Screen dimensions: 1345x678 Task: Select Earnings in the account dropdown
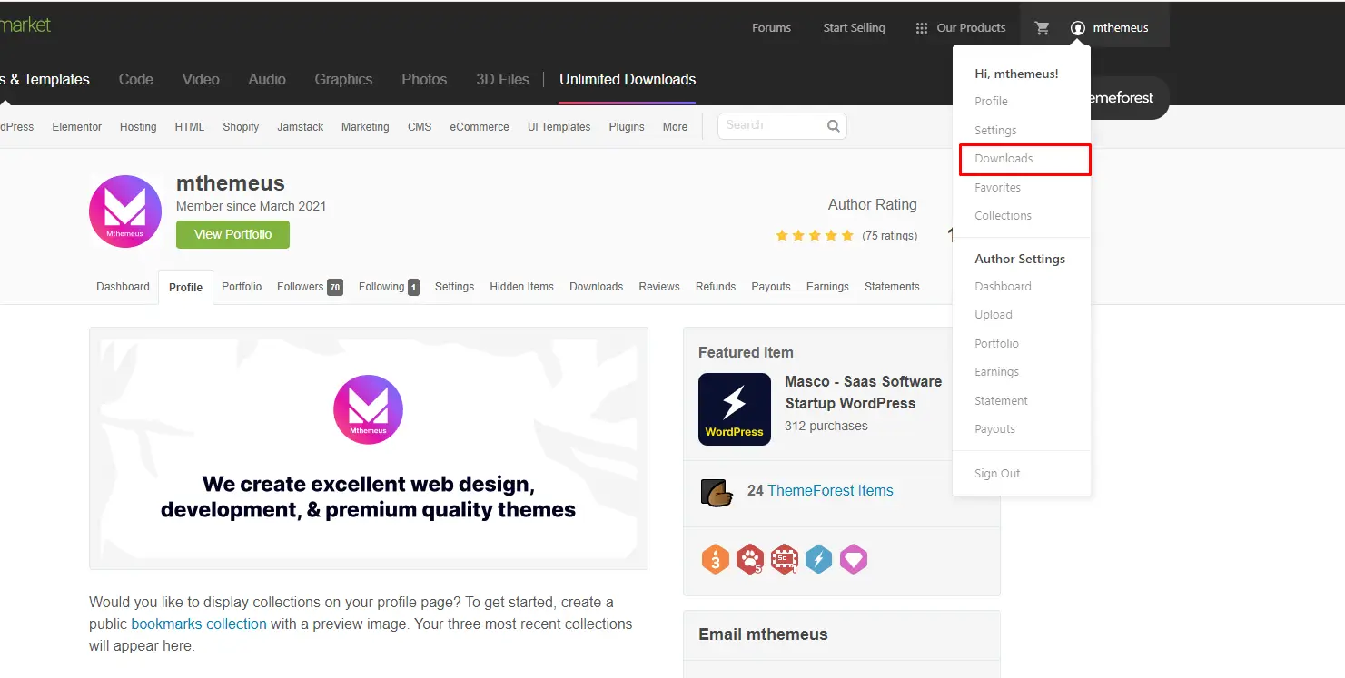[x=996, y=372]
